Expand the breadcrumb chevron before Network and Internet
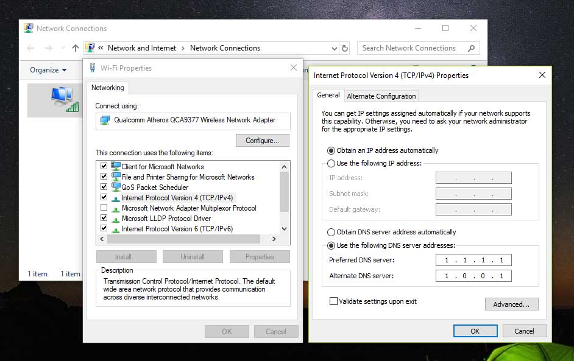This screenshot has height=361, width=574. 101,48
